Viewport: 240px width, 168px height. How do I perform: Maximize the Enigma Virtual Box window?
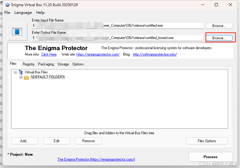pos(216,5)
